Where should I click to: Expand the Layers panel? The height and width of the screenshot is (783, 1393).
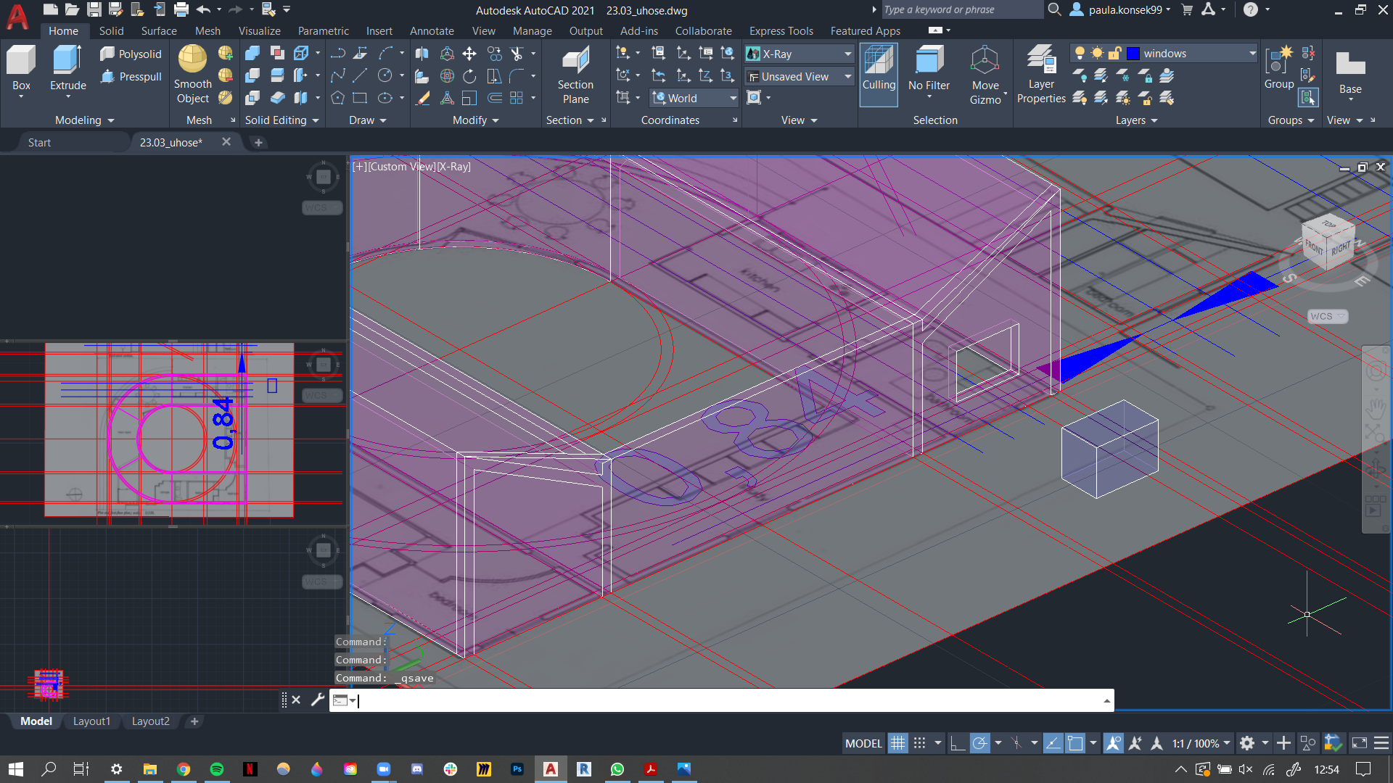click(1137, 120)
